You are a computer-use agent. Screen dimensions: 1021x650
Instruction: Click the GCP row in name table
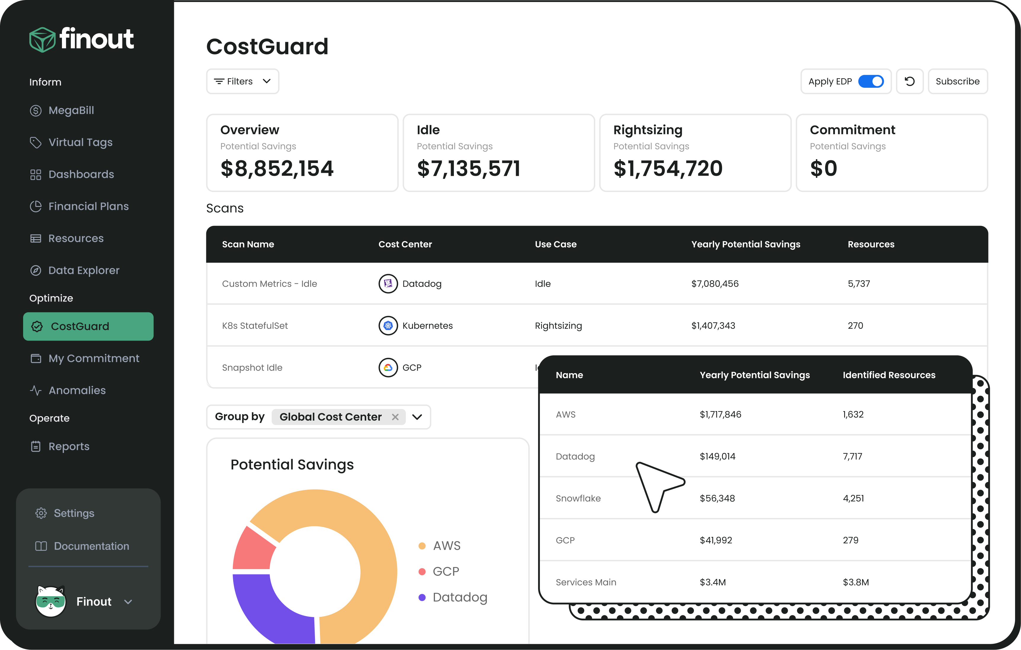point(755,541)
